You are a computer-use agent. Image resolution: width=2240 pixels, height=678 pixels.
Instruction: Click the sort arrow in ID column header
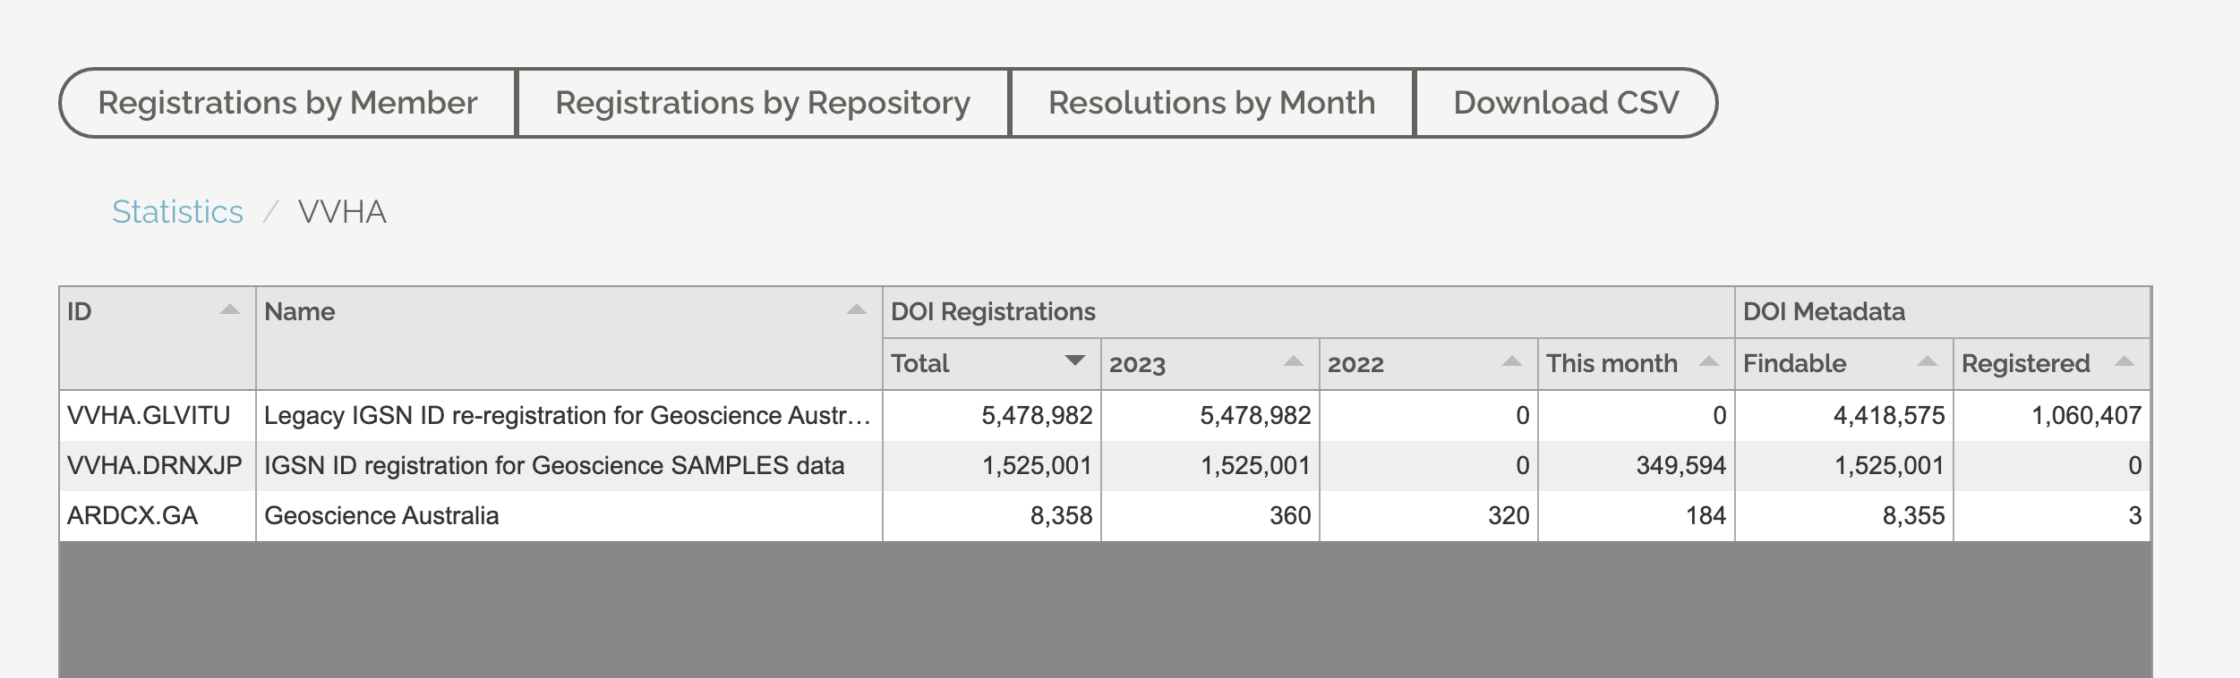pos(230,310)
